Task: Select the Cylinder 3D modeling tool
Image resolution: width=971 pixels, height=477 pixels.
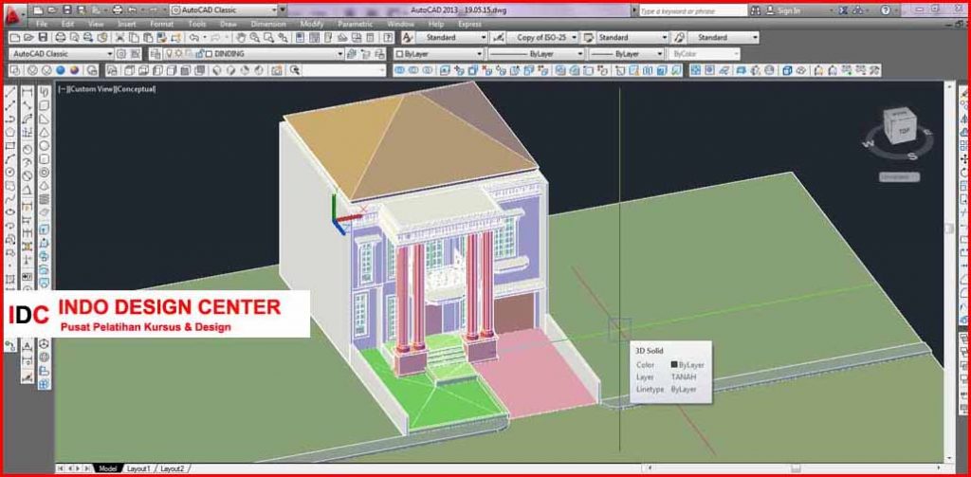Action: 44,158
